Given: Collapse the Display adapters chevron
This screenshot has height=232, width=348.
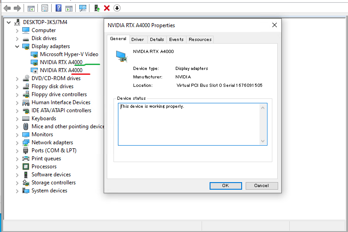Looking at the screenshot, I should (x=17, y=46).
